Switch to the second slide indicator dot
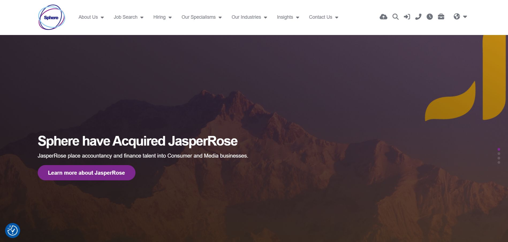 [499, 154]
